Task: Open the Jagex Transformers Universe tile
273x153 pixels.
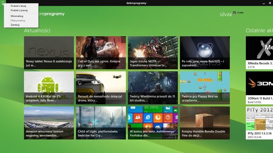Action: [153, 53]
